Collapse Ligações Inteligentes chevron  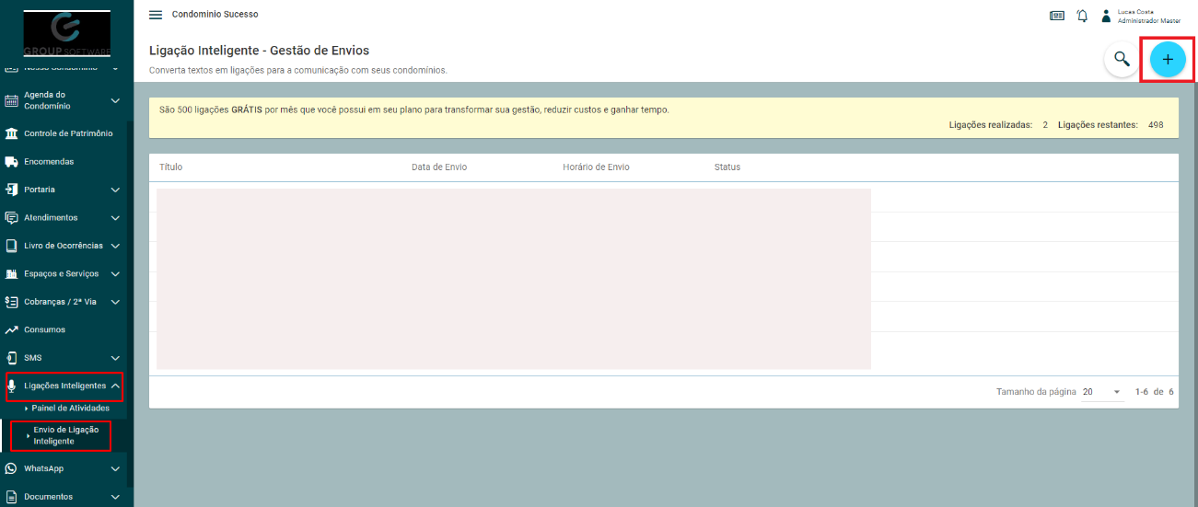pos(115,386)
